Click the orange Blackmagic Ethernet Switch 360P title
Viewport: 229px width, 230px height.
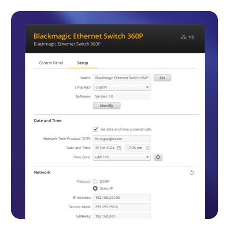coord(88,36)
